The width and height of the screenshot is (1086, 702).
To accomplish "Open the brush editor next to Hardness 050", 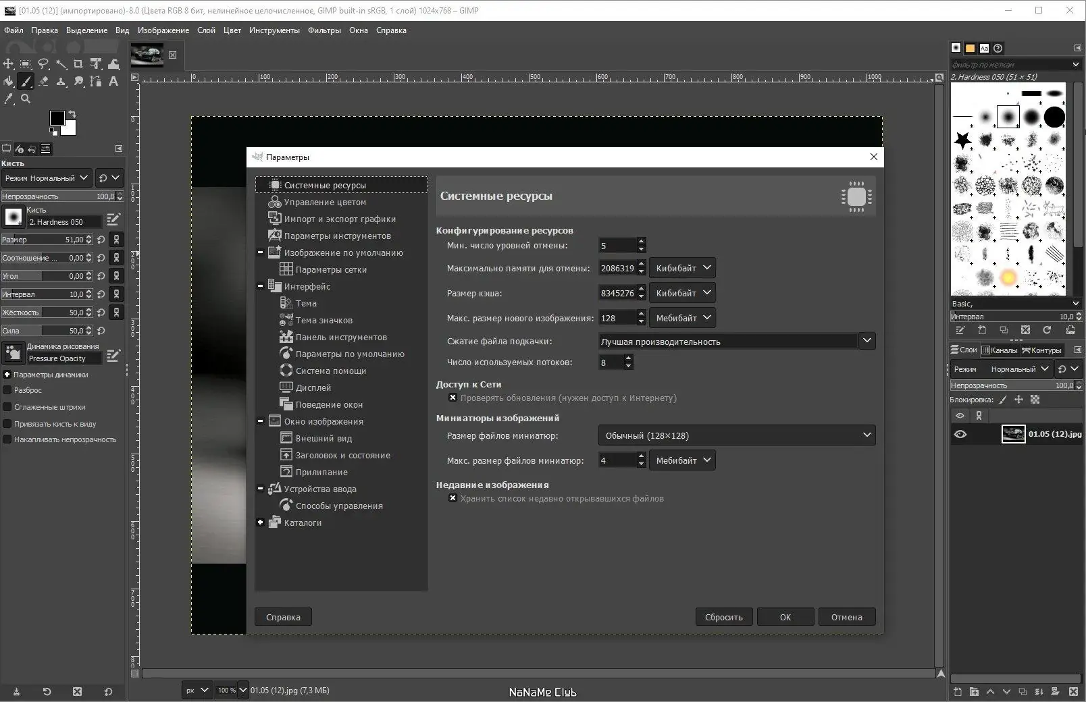I will tap(113, 220).
